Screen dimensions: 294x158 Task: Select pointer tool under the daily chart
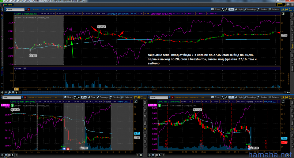pyautogui.click(x=160, y=155)
